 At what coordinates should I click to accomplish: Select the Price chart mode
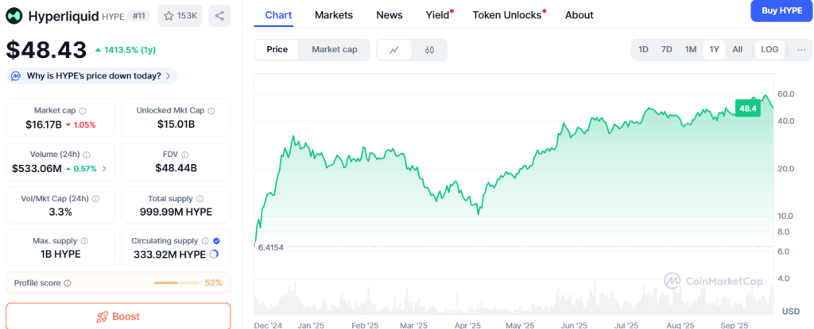(277, 49)
